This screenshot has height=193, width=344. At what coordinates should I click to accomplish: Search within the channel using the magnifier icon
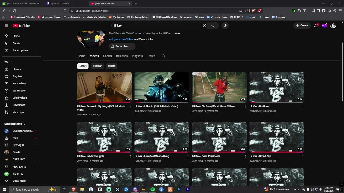coord(163,56)
